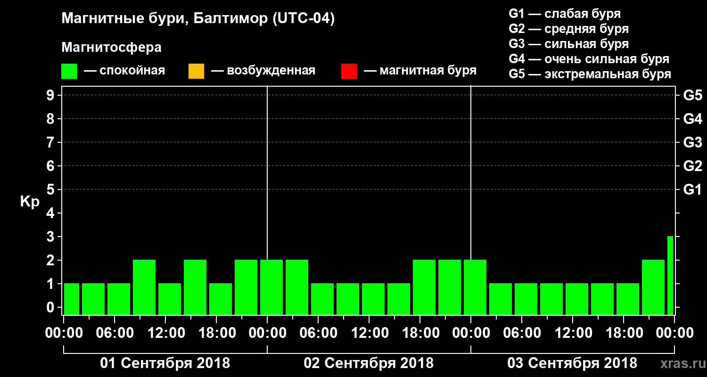Click the 12:00 label under 02 Сентября
This screenshot has width=707, height=377.
[x=369, y=333]
